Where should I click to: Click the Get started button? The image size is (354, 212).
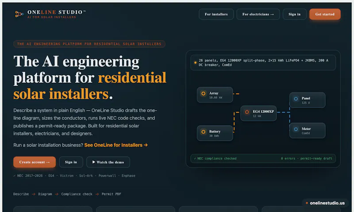click(325, 14)
